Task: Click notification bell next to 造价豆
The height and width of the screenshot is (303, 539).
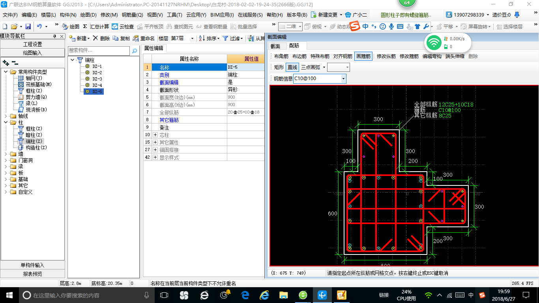Action: click(x=517, y=15)
